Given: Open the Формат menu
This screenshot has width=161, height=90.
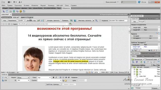Looking at the screenshot, I should pyautogui.click(x=43, y=5).
